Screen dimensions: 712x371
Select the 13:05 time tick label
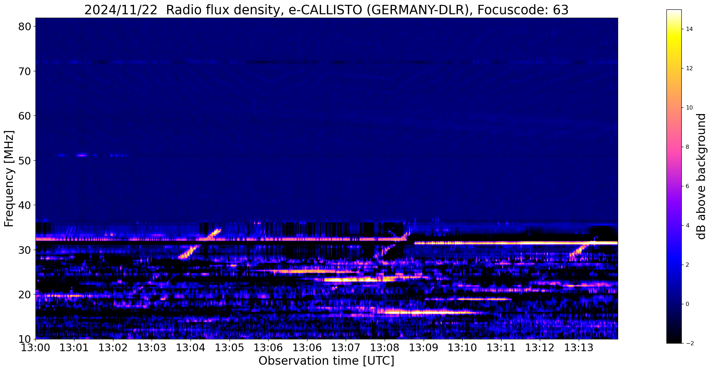click(230, 348)
